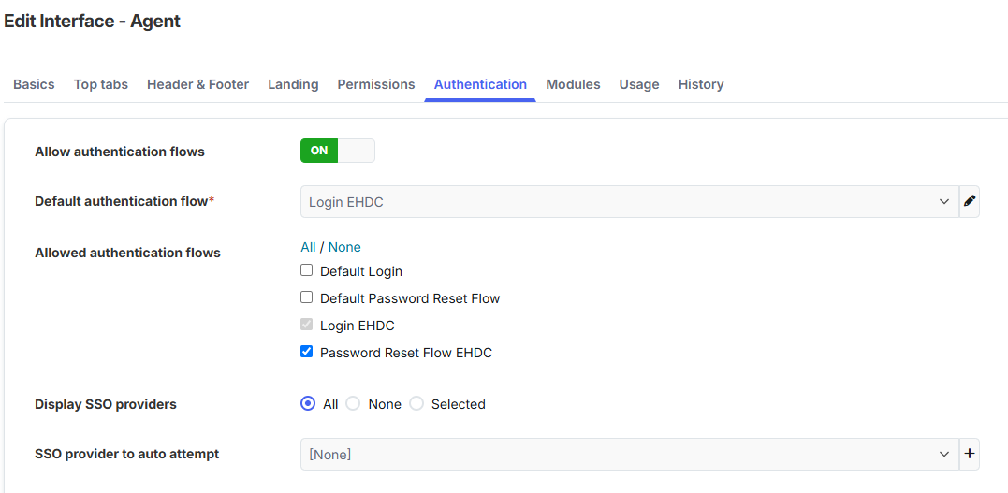This screenshot has width=1008, height=493.
Task: Choose Selected for Display SSO providers
Action: tap(416, 403)
